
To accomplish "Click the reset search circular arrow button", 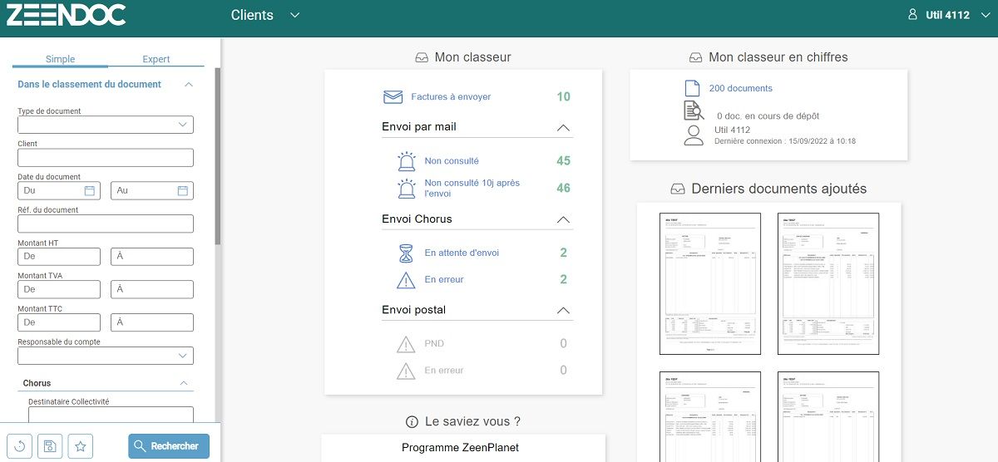I will coord(20,446).
